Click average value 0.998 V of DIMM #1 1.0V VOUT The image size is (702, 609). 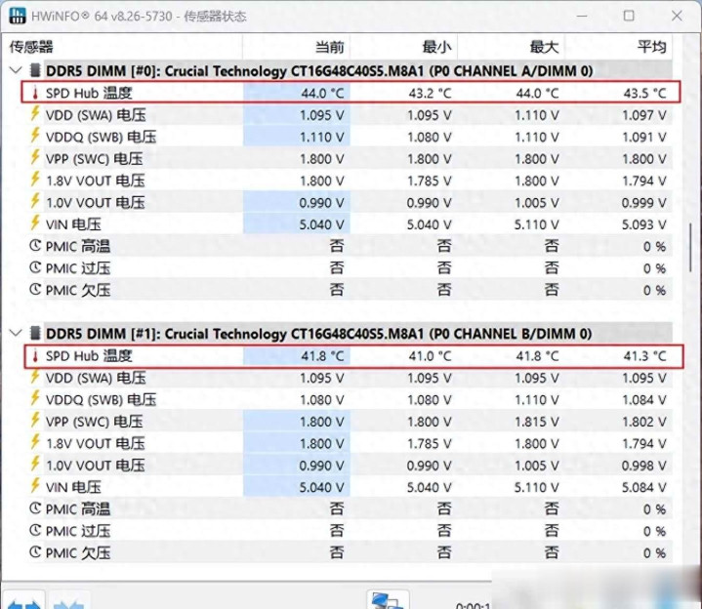coord(644,466)
